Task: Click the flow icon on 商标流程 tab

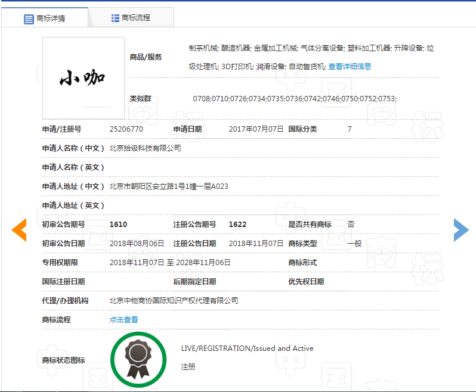Action: (x=115, y=18)
